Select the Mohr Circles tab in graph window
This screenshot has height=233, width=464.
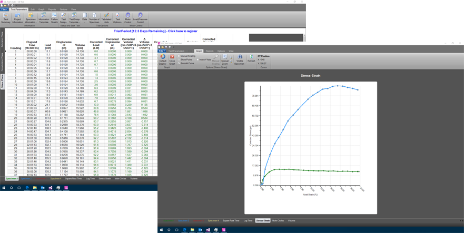click(x=278, y=221)
